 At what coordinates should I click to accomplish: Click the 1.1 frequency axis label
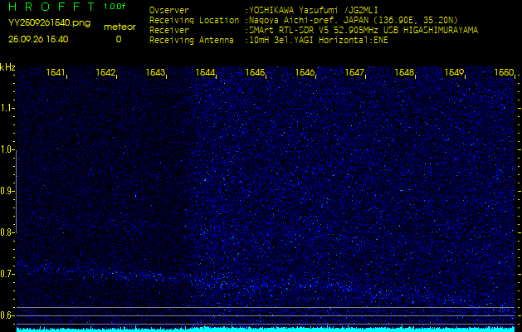[x=7, y=108]
